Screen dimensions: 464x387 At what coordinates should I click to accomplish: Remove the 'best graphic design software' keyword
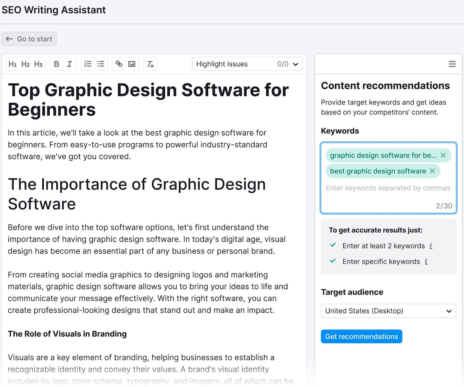coord(432,171)
